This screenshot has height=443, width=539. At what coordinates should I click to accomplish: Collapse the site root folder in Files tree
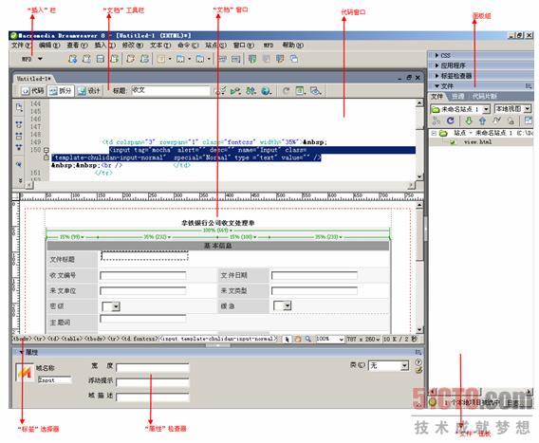pyautogui.click(x=434, y=133)
